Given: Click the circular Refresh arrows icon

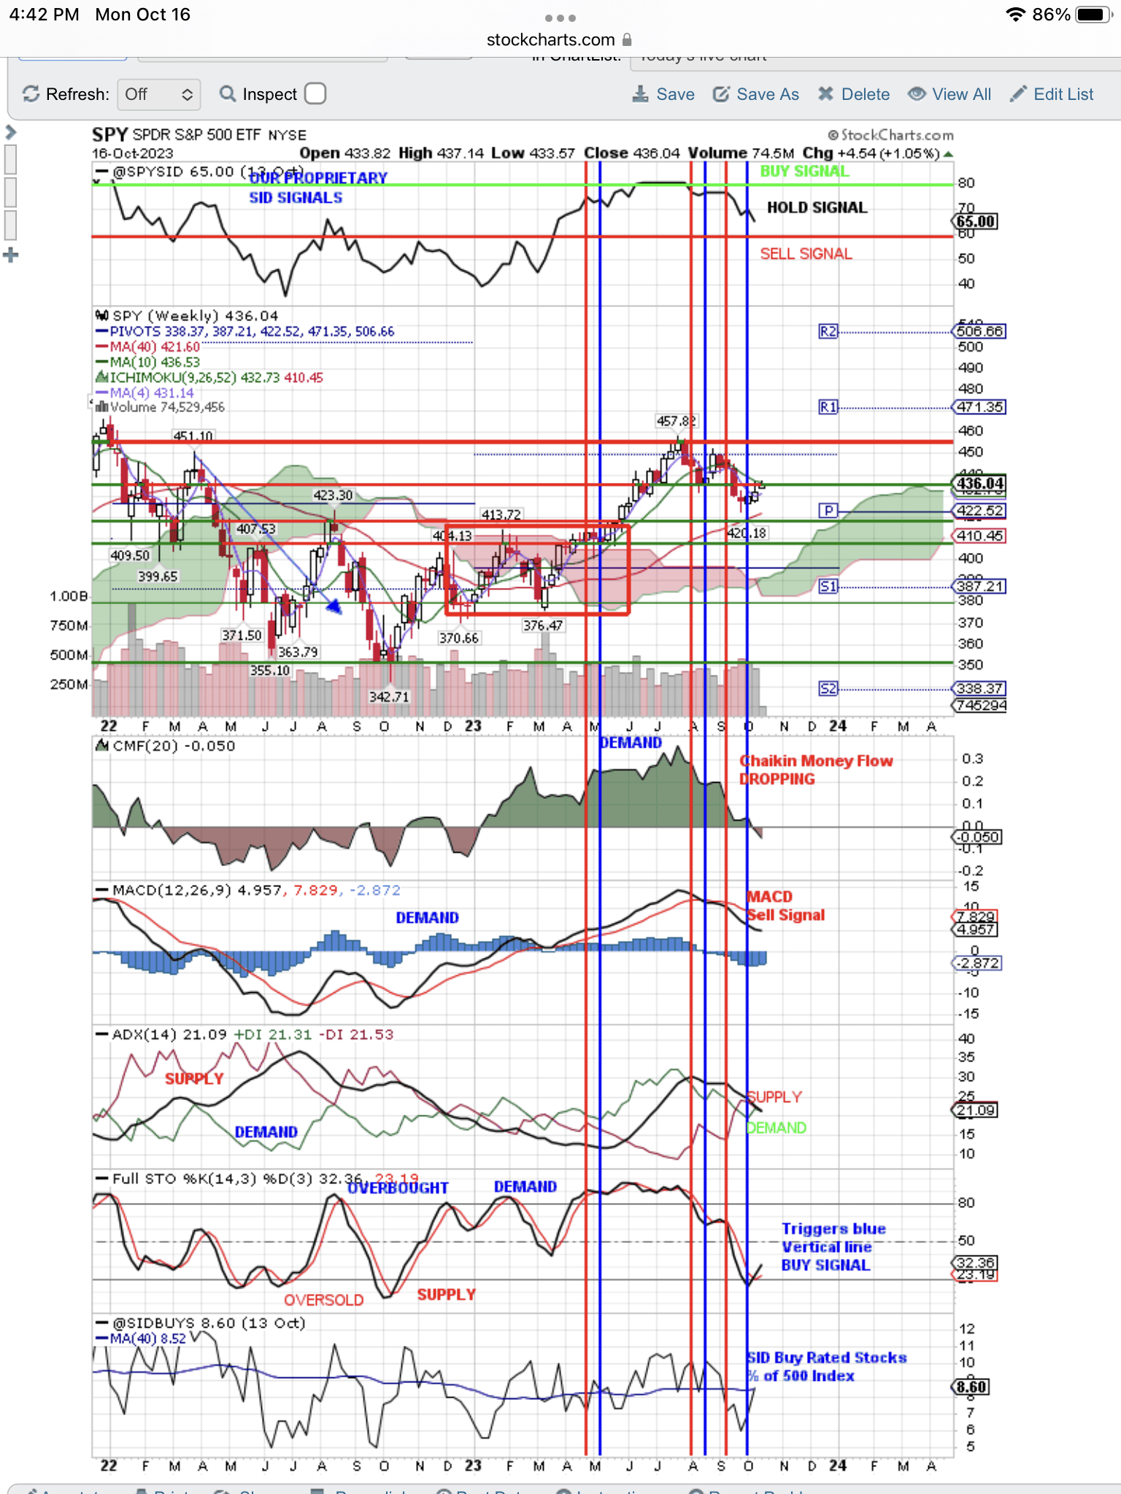Looking at the screenshot, I should [x=31, y=94].
